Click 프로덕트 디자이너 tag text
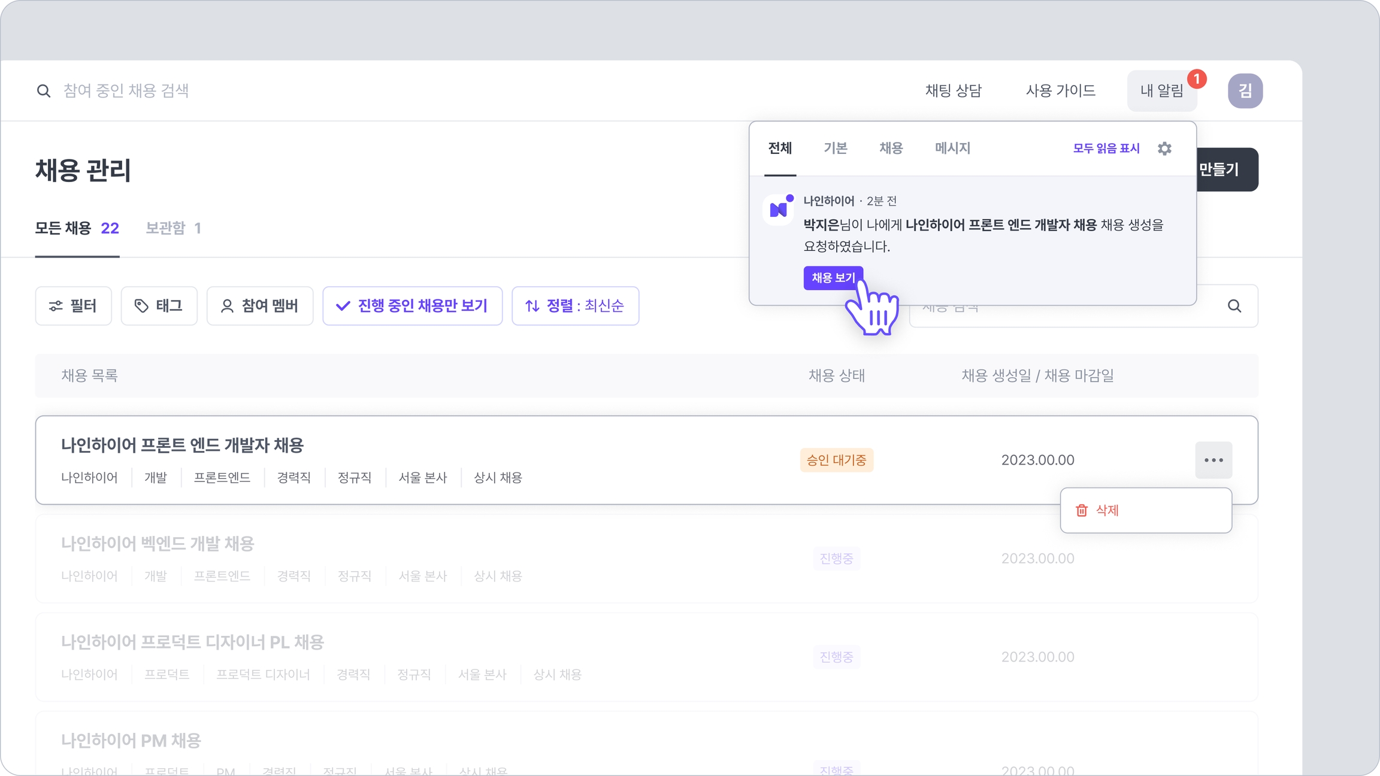 (x=263, y=675)
